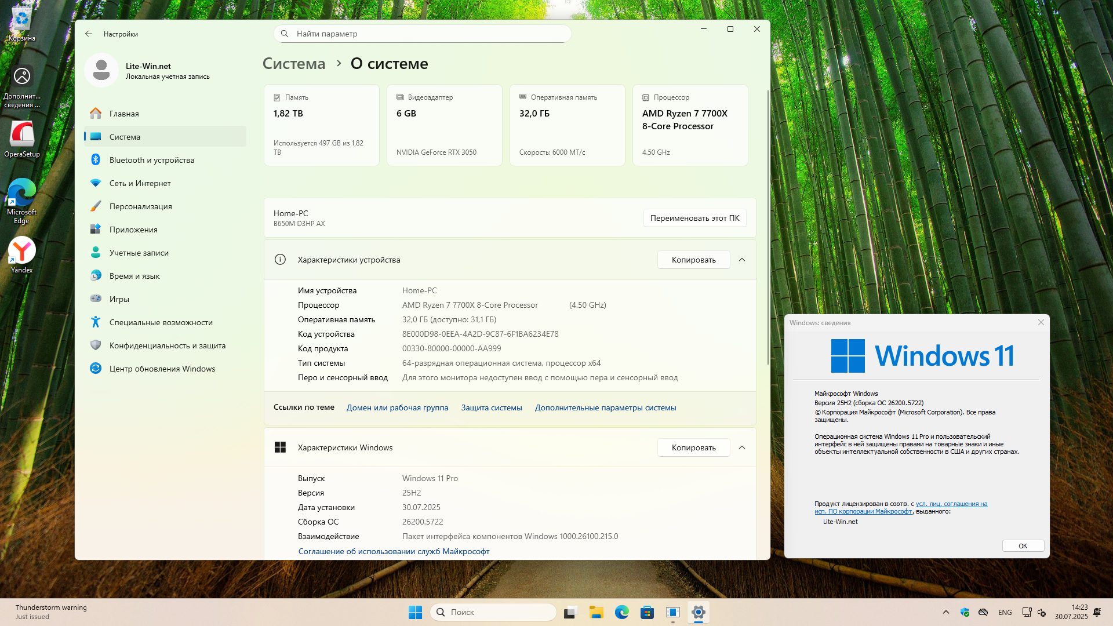Open the OperaSetup desktop icon
This screenshot has width=1113, height=626.
point(22,135)
